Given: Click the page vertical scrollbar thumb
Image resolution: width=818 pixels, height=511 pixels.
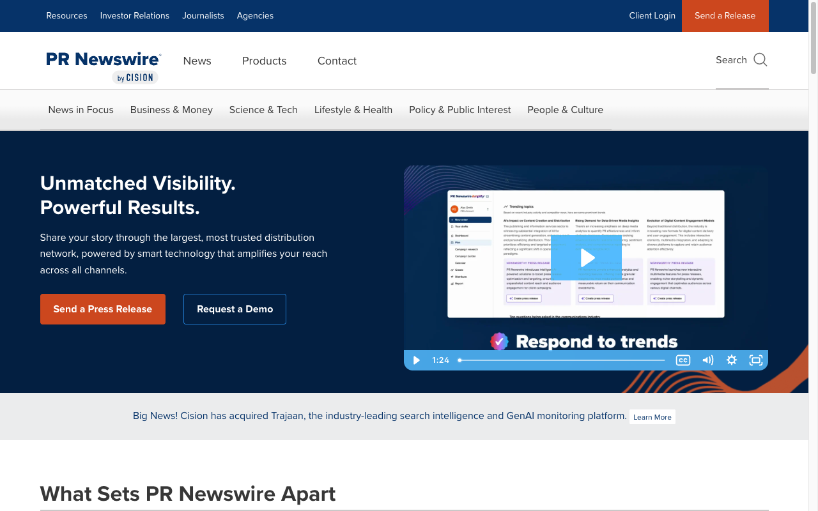Looking at the screenshot, I should [813, 39].
